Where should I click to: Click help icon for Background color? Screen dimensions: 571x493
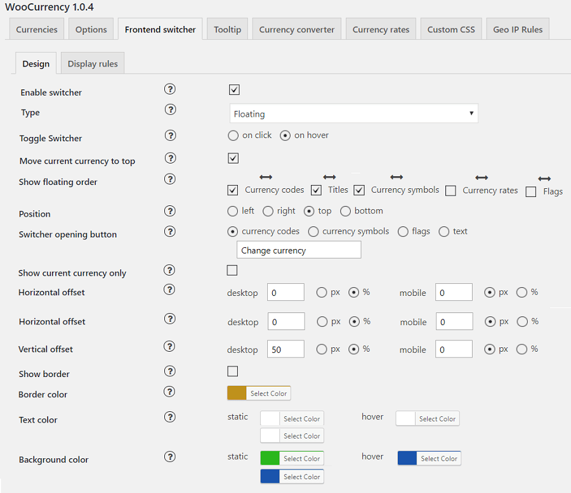[169, 457]
